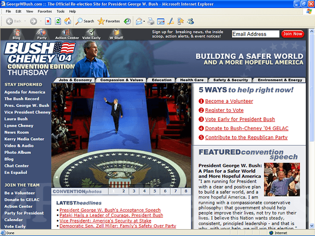Viewport: 315px width, 236px height.
Task: Open dropdown arrow beside Mail icon
Action: coord(144,21)
